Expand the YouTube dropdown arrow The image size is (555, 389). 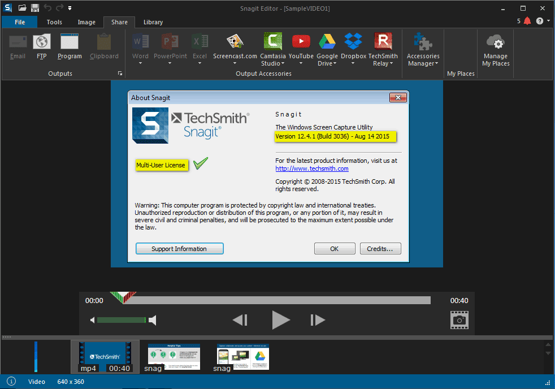pos(301,63)
